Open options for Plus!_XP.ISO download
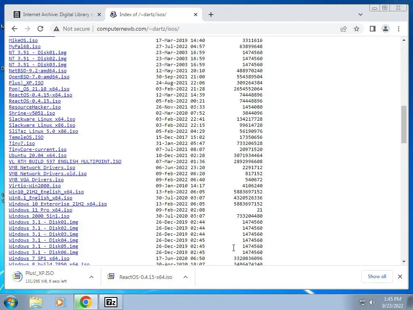This screenshot has width=413, height=310. pos(92,277)
